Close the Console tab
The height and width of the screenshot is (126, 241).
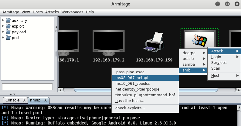[x=24, y=100]
